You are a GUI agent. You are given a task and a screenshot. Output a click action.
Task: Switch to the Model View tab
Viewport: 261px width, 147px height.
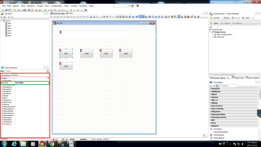238,78
